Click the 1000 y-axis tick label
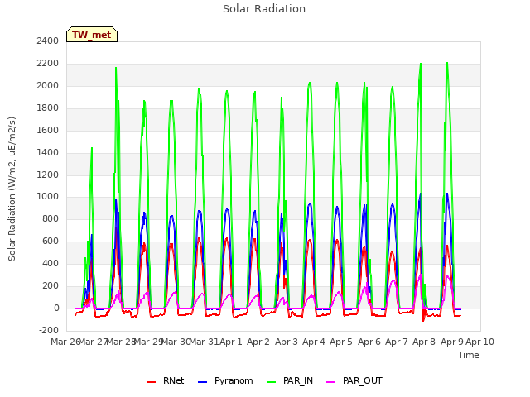Image resolution: width=530 pixels, height=397 pixels. click(x=48, y=197)
